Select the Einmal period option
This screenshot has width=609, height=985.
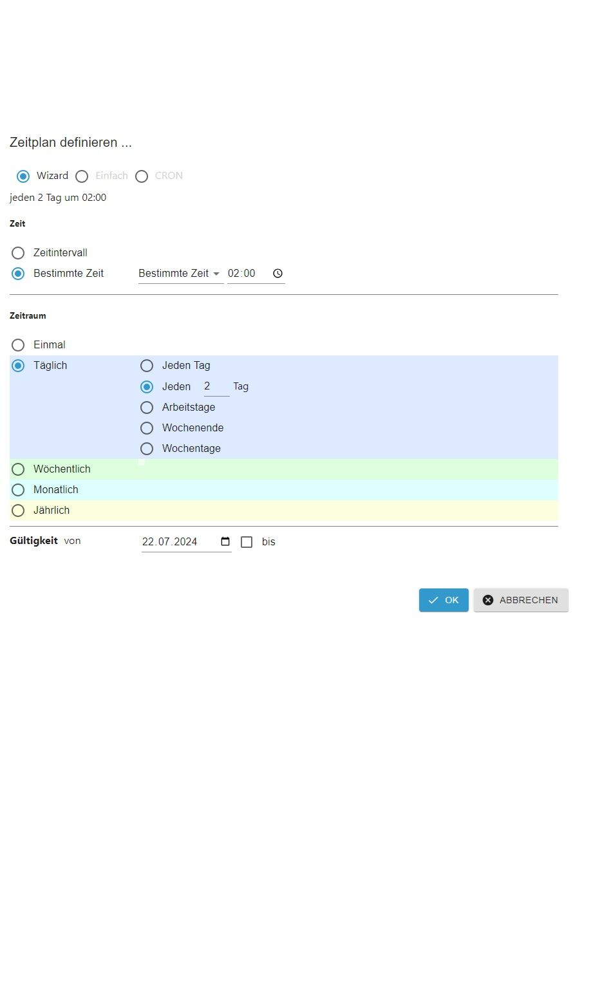pyautogui.click(x=18, y=345)
